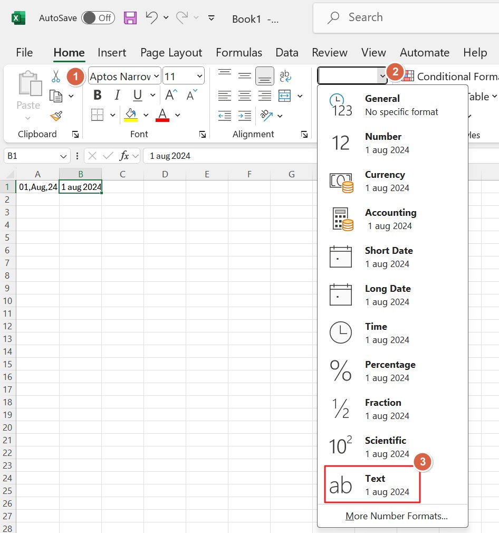Click the Wrap Text icon

point(285,77)
